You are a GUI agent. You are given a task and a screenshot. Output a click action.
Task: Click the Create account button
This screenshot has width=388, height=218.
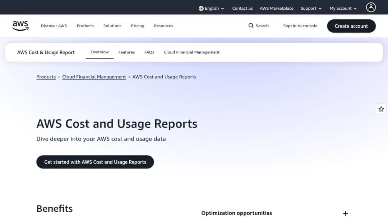[x=351, y=26]
